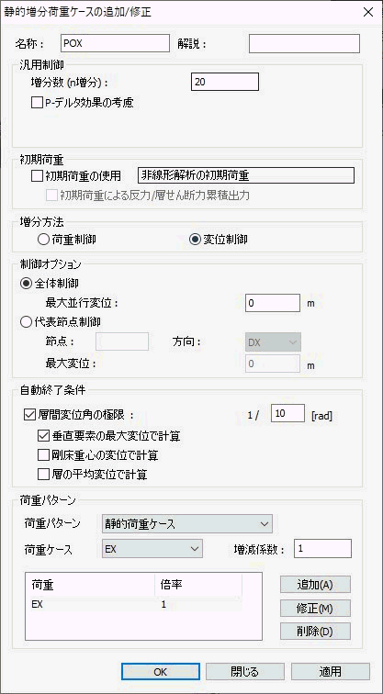Select 変位制御 radio button

click(194, 240)
